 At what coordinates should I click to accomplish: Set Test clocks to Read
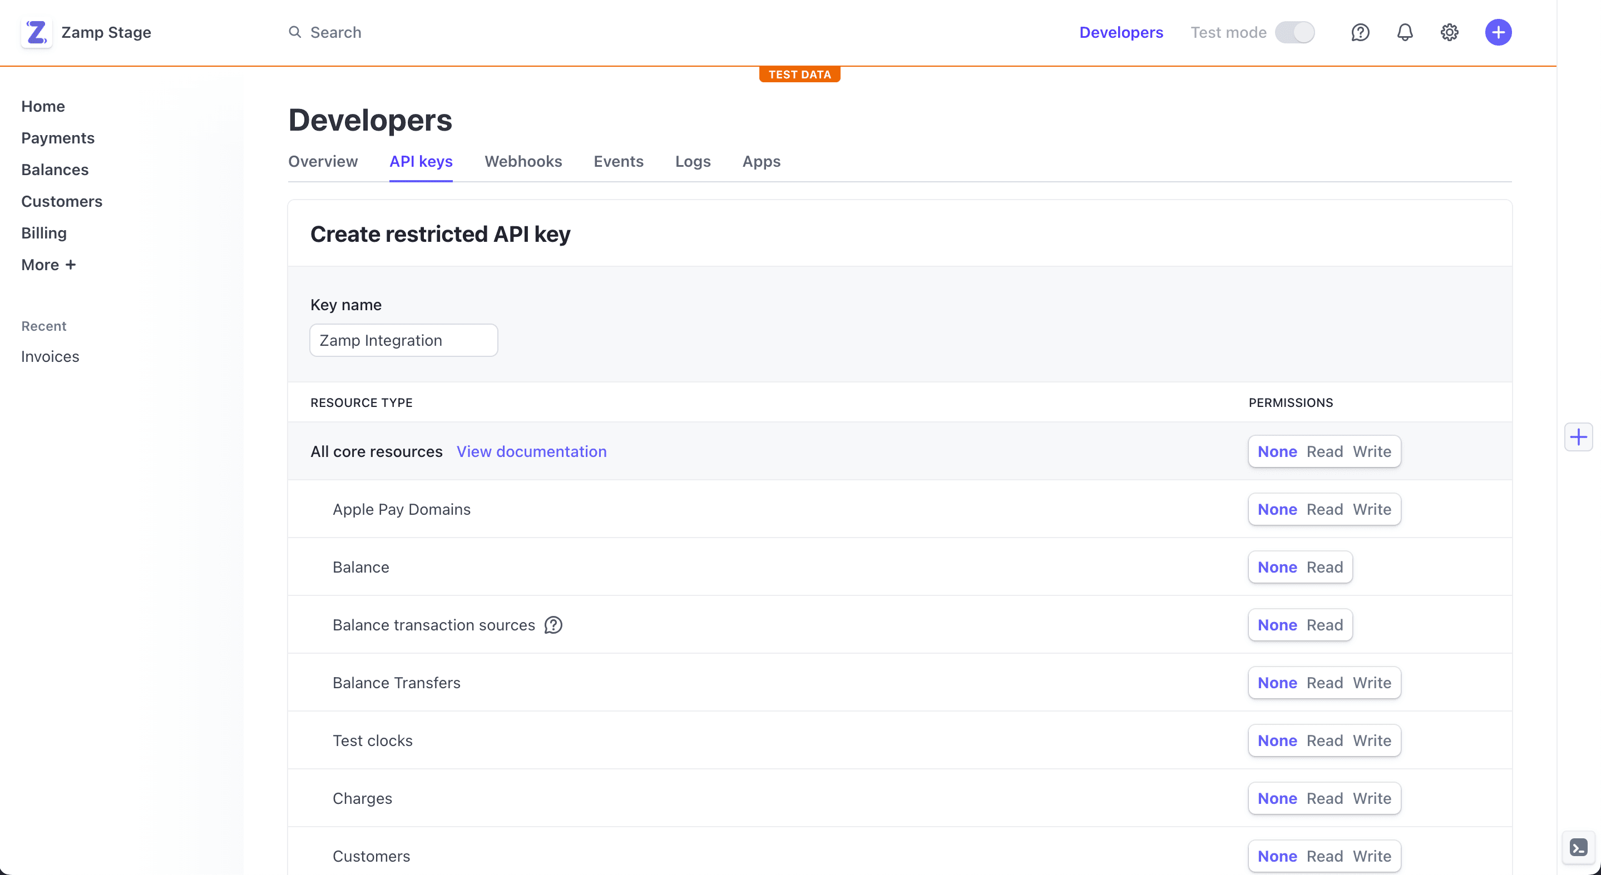pos(1325,740)
